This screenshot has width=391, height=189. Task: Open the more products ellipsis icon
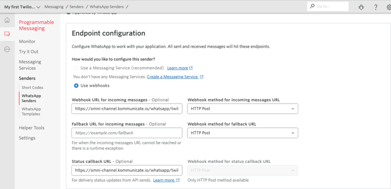7,49
